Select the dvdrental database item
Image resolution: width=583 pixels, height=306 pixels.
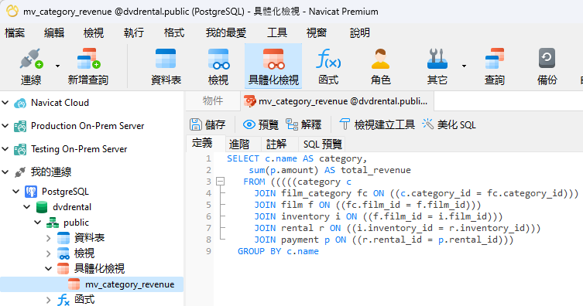click(72, 207)
